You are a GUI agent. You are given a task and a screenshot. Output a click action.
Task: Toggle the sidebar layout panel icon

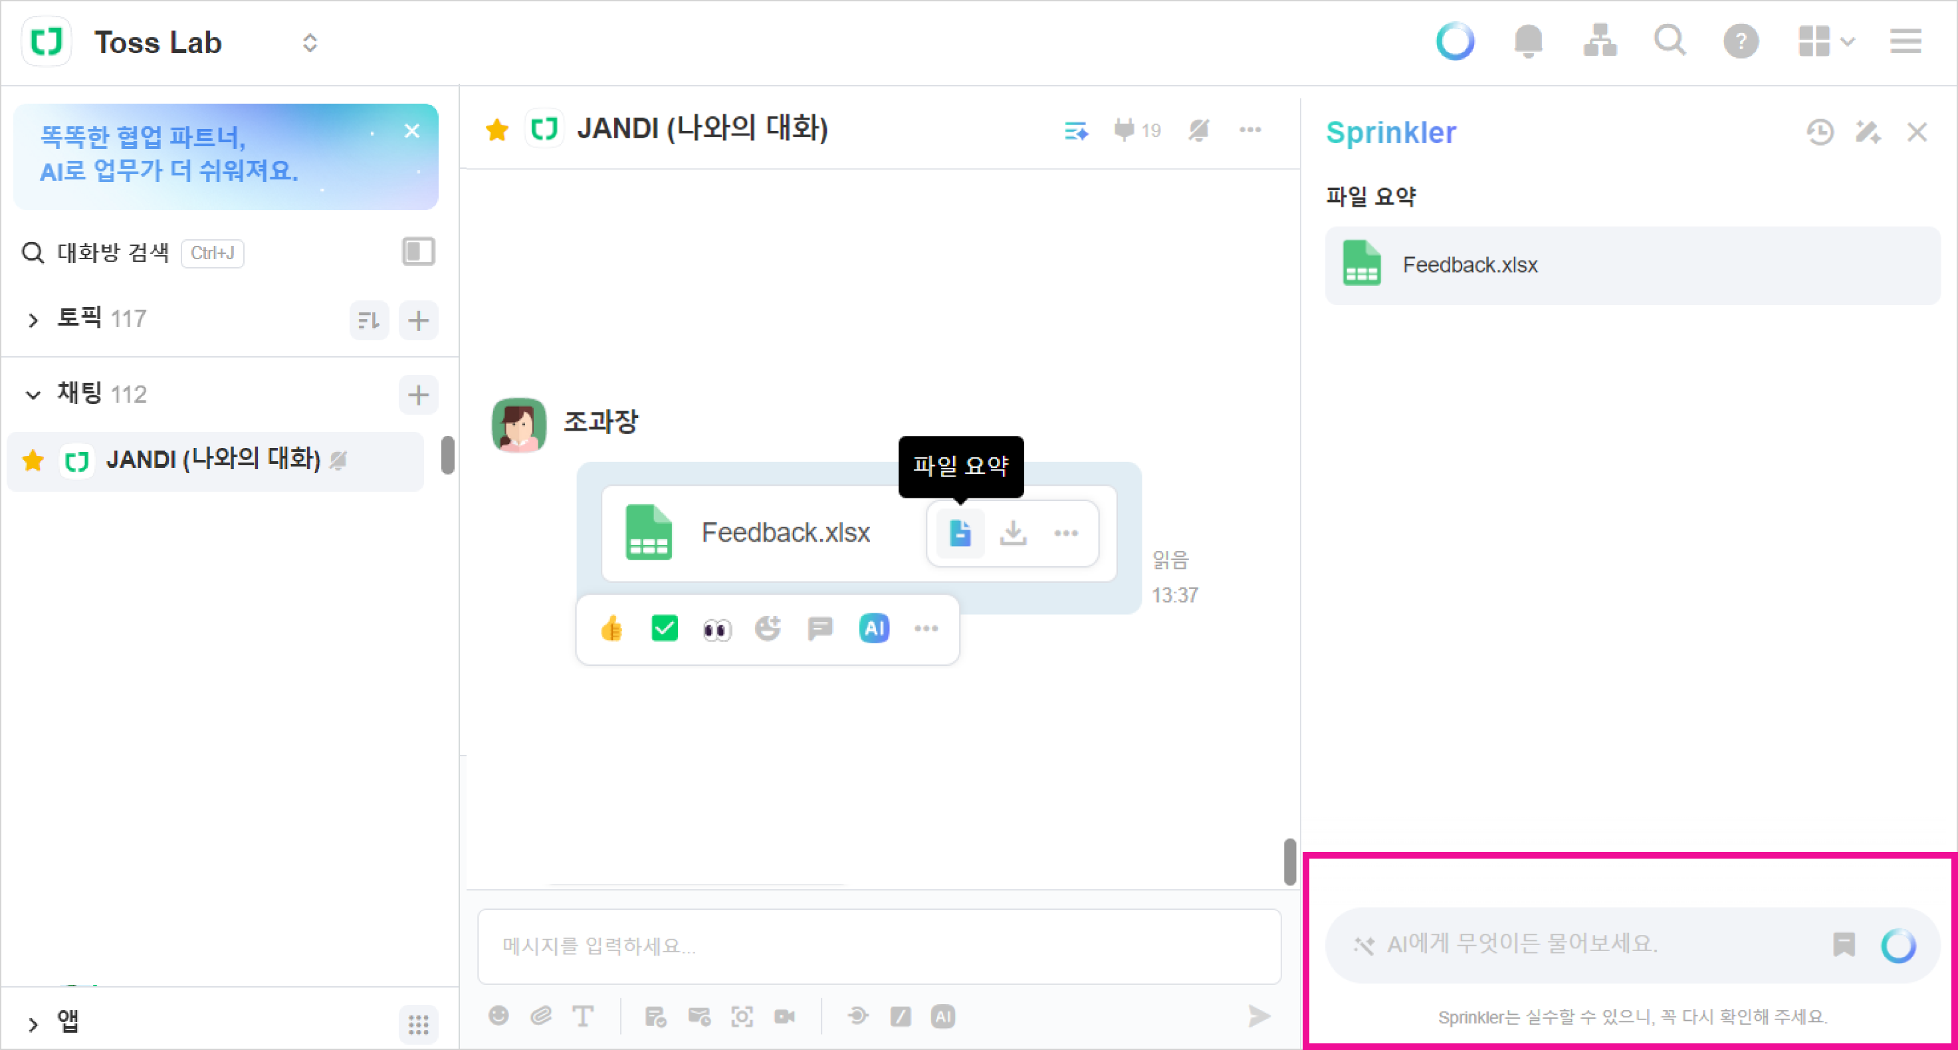[x=418, y=251]
